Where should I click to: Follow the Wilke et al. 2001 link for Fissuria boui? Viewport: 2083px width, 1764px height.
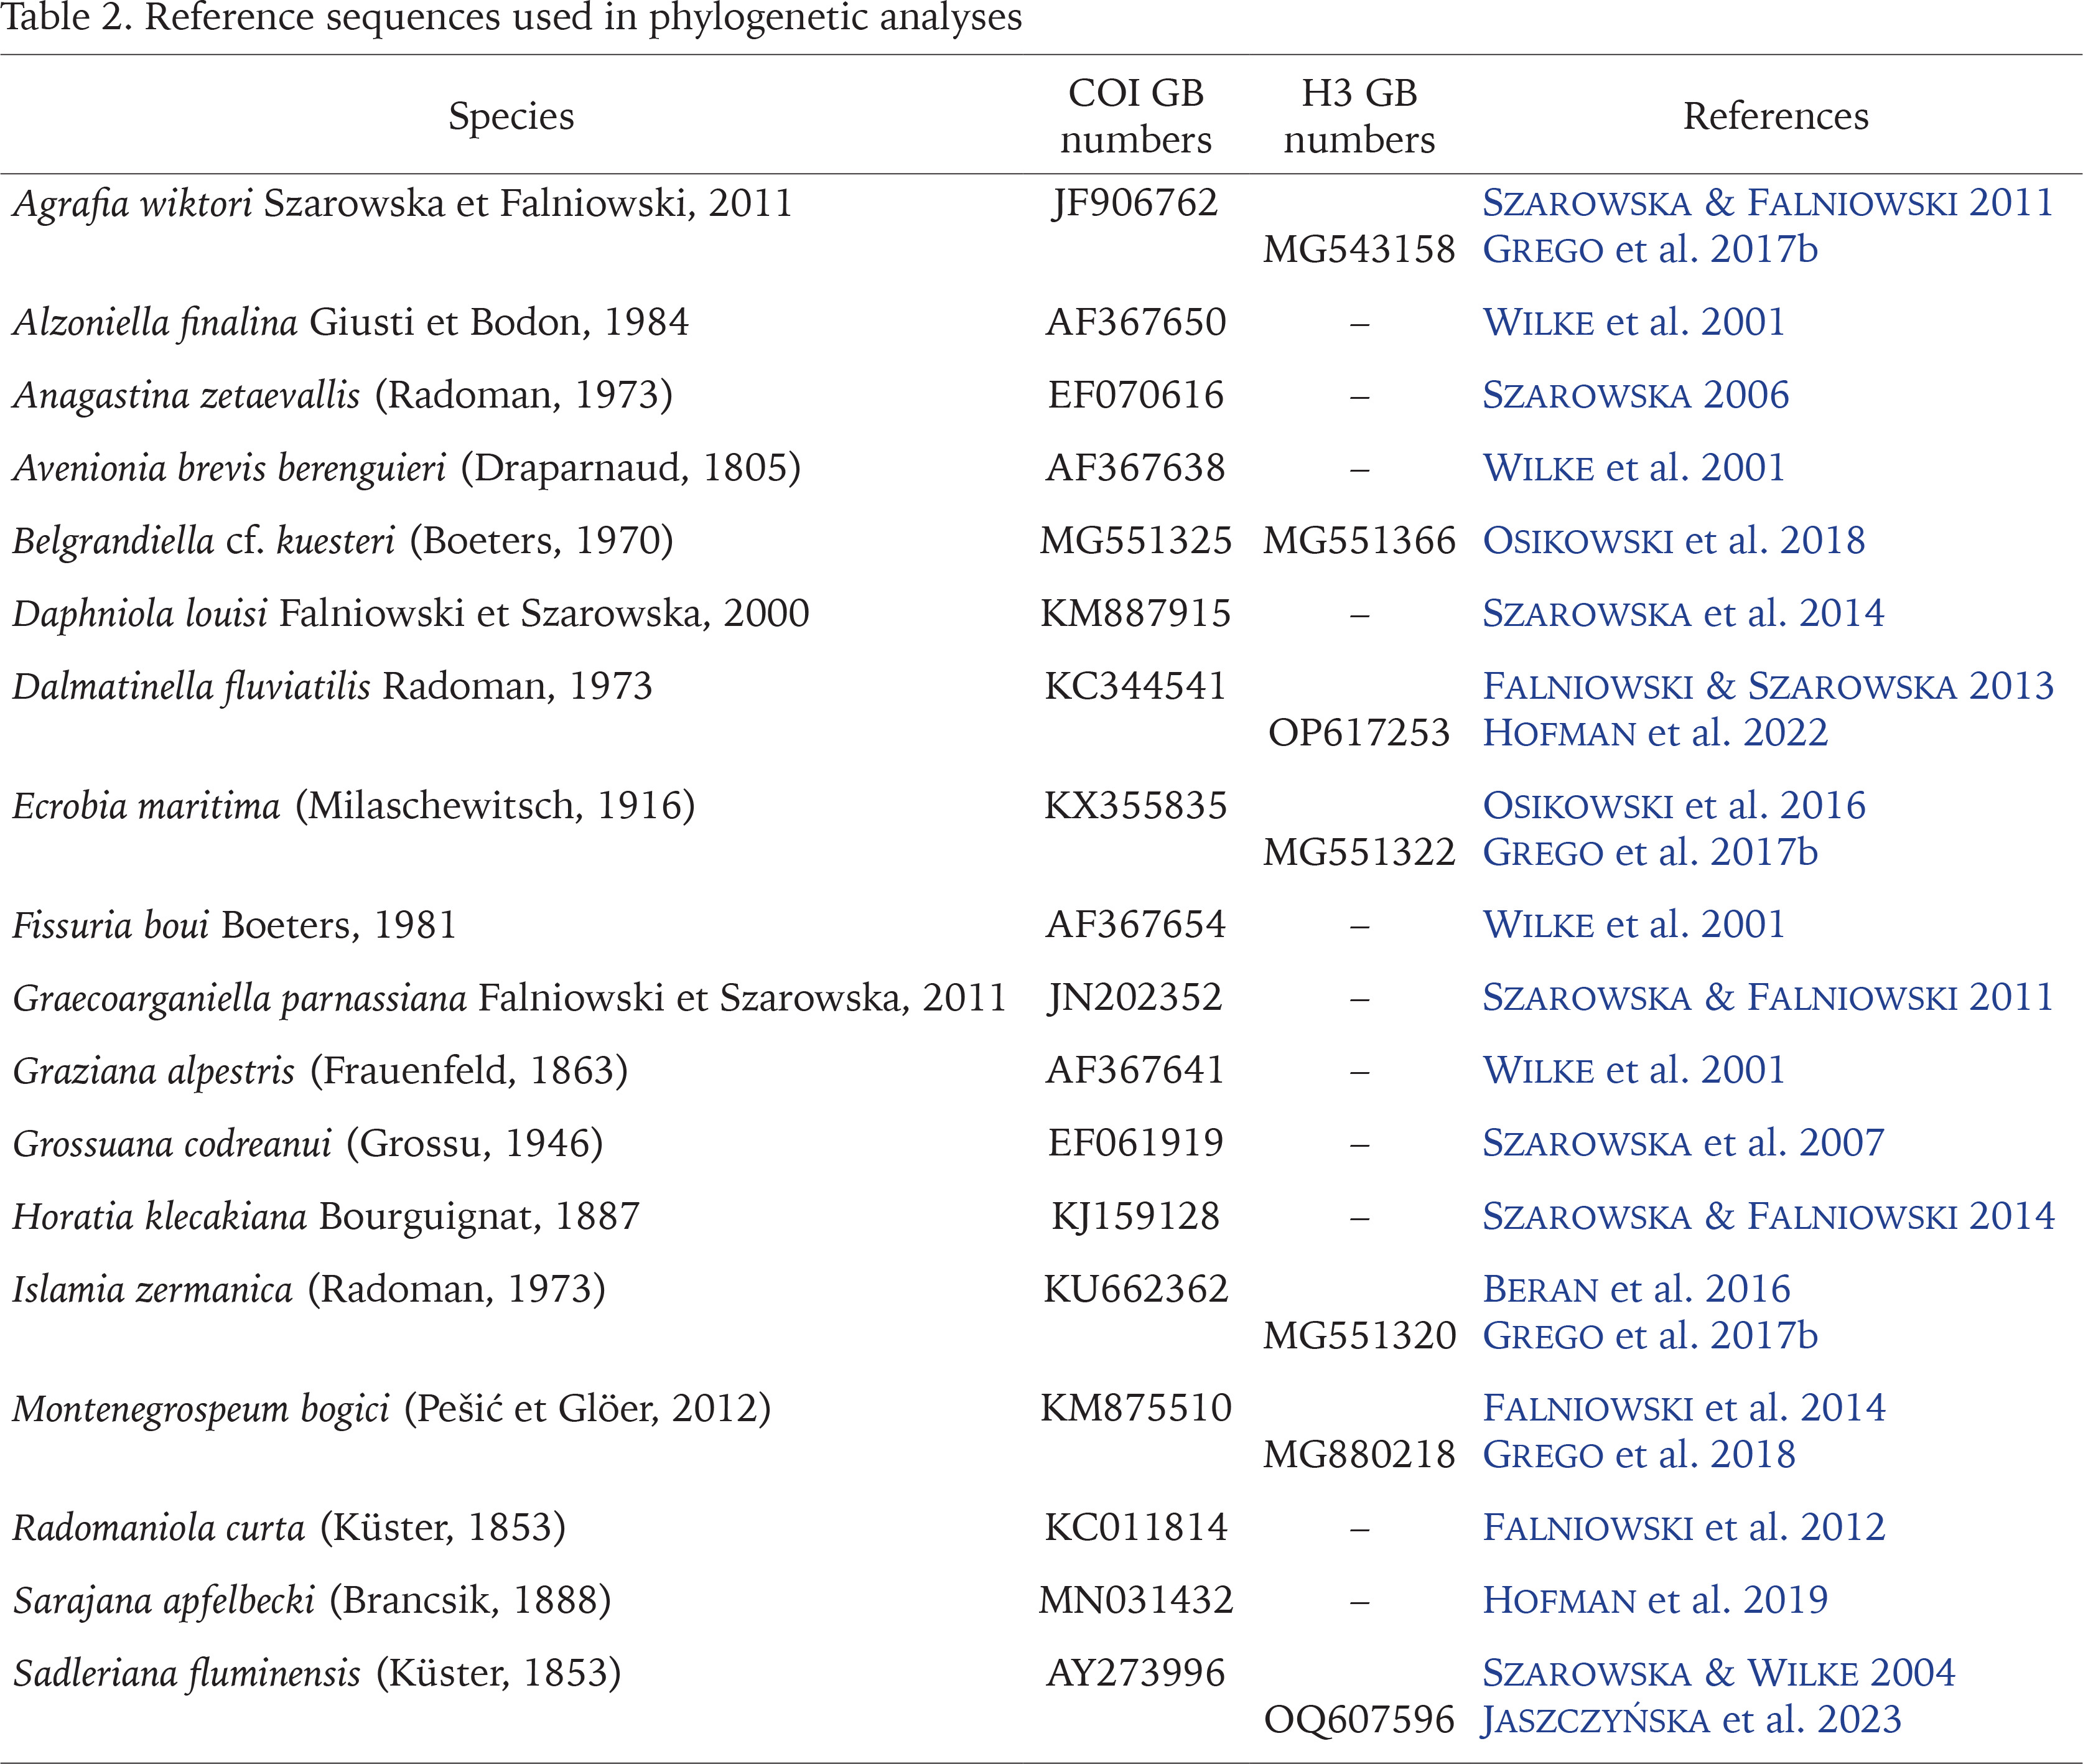click(1633, 924)
